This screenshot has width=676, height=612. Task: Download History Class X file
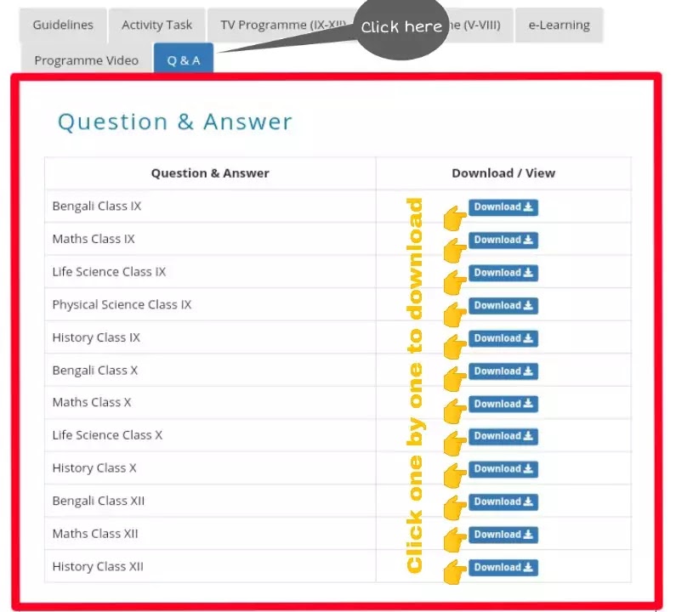pos(503,469)
